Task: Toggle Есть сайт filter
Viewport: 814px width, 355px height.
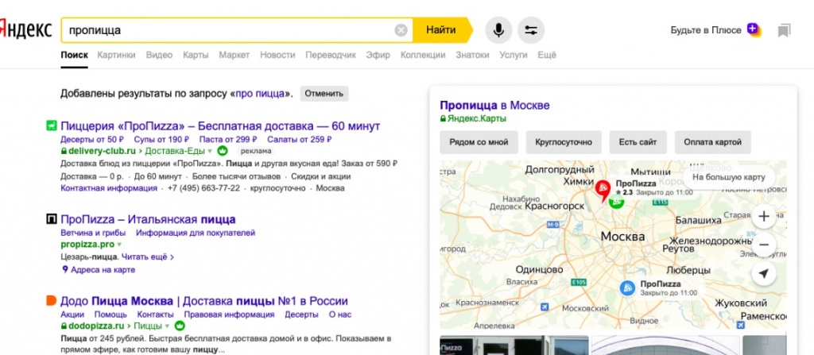Action: tap(638, 142)
